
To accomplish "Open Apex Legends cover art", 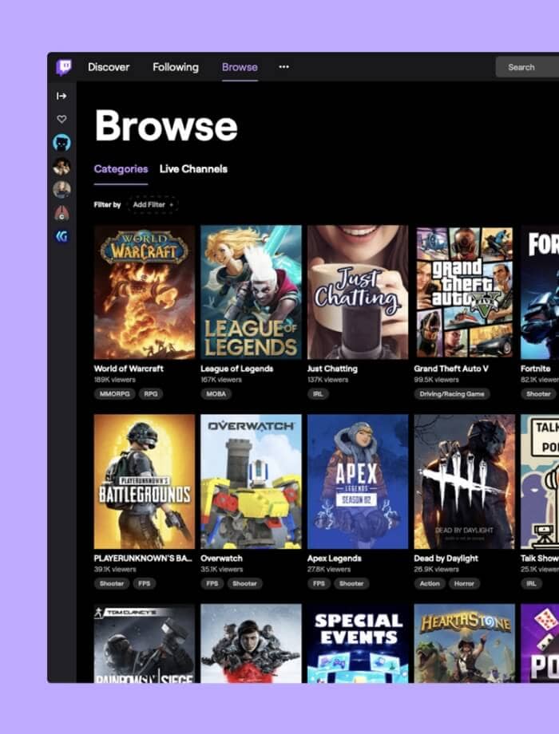I will (358, 482).
